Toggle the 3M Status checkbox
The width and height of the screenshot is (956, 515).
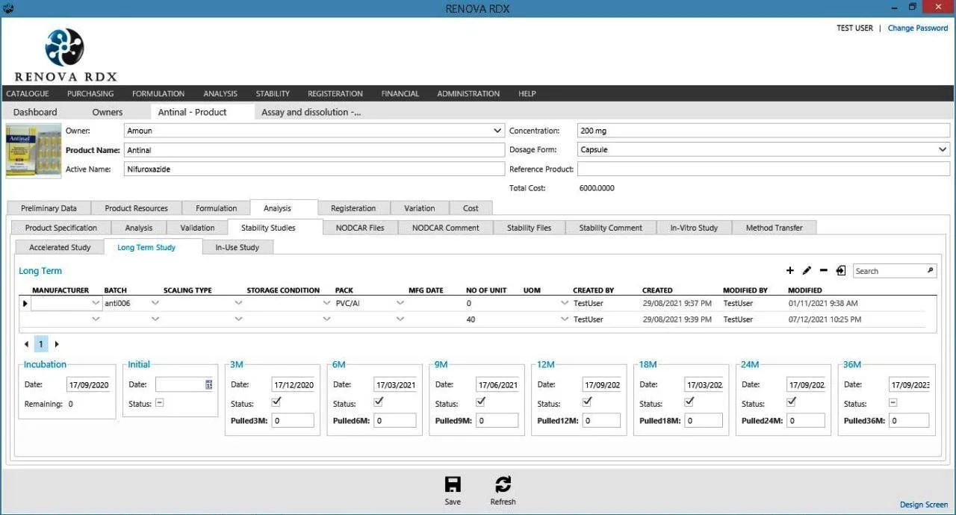(x=276, y=402)
